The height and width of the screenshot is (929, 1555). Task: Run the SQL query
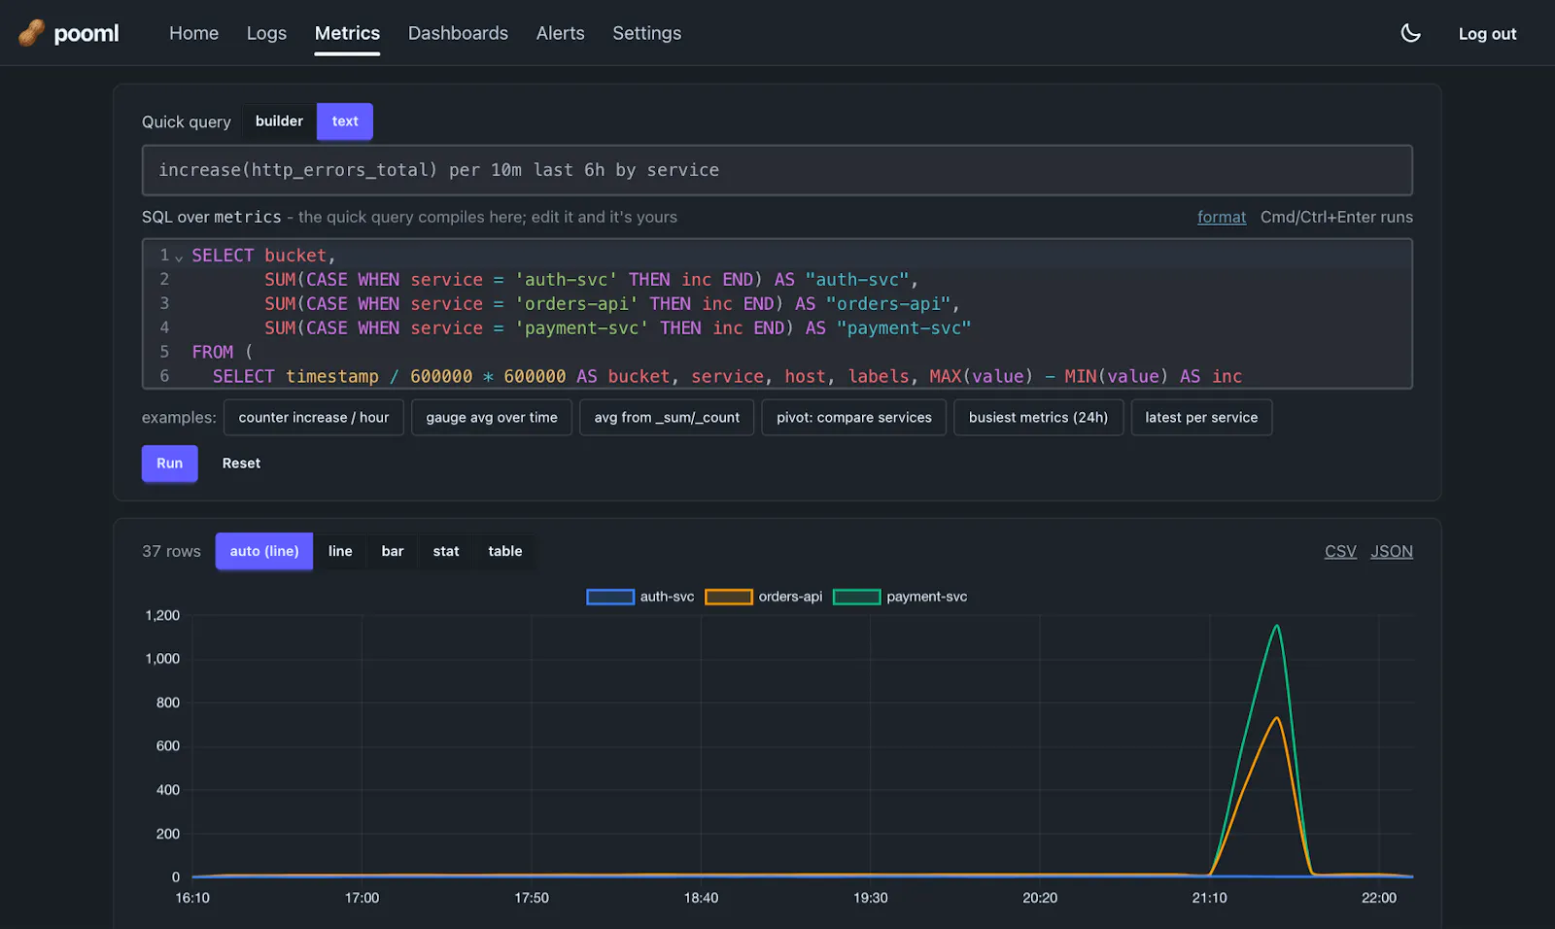coord(170,464)
